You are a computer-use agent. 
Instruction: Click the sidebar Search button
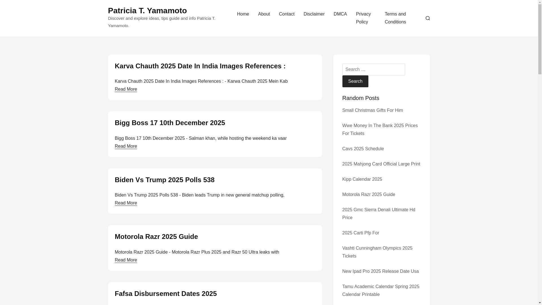pyautogui.click(x=355, y=81)
